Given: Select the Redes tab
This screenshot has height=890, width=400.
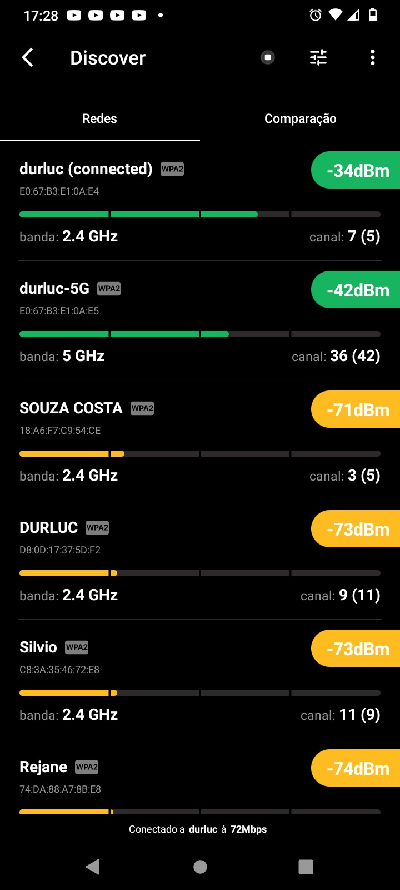Looking at the screenshot, I should pyautogui.click(x=99, y=118).
